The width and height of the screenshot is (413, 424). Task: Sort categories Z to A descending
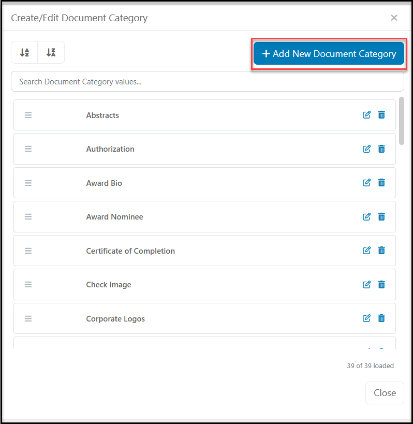[51, 52]
